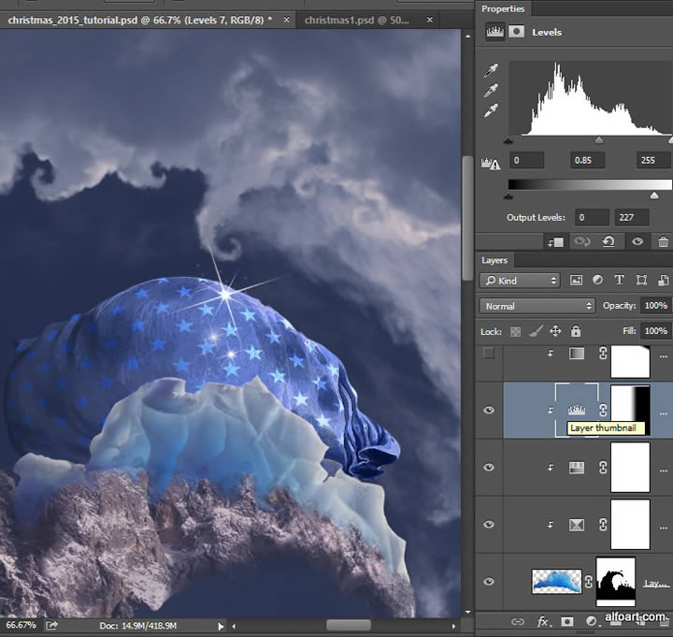673x637 pixels.
Task: Select the Properties panel tab
Action: point(504,8)
